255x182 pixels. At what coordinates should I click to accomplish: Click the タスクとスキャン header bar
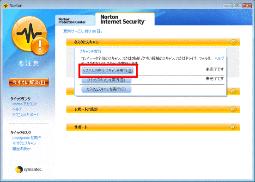pyautogui.click(x=153, y=42)
